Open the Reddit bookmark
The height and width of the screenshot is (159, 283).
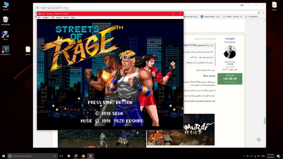(233, 17)
